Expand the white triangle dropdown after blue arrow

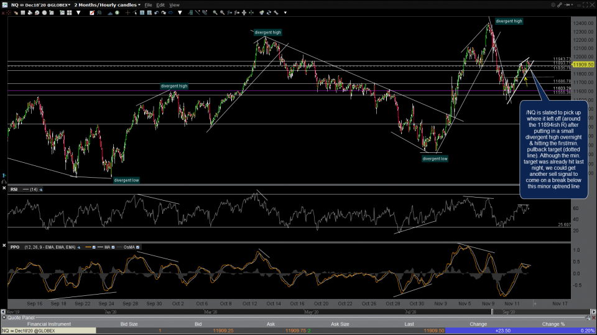pos(180,12)
